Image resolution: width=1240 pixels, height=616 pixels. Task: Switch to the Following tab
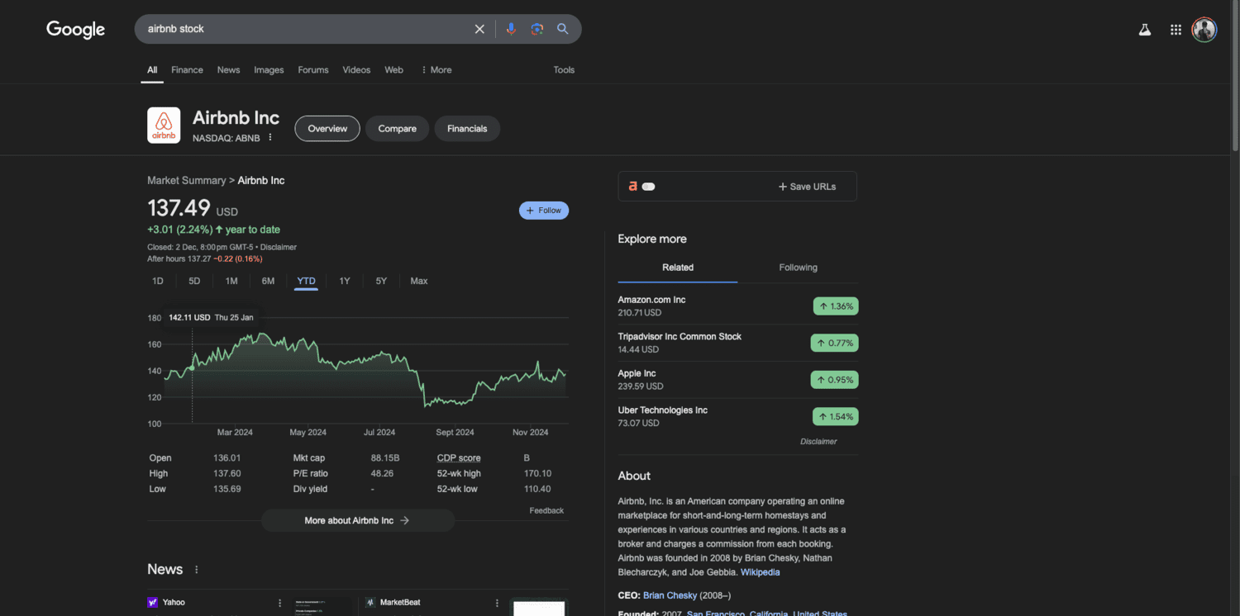click(798, 268)
